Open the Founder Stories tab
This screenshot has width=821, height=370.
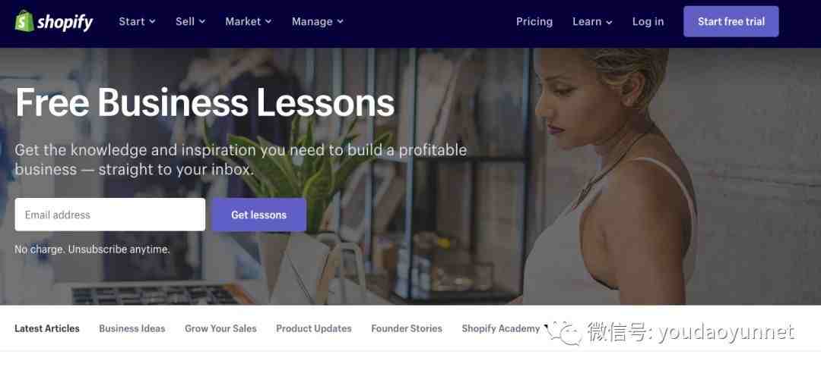pos(406,328)
